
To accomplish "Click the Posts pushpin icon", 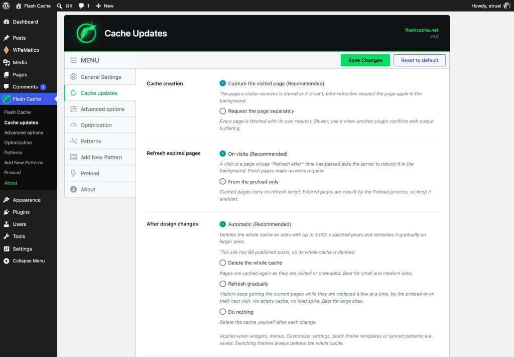I will coord(6,38).
